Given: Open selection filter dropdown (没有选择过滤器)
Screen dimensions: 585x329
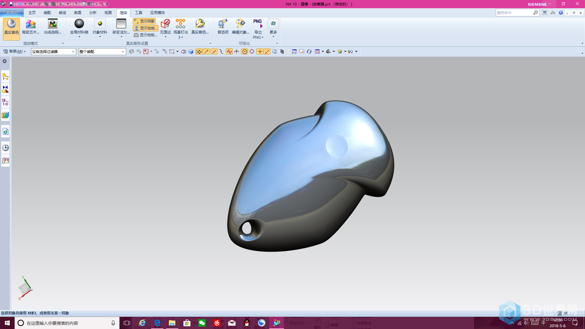Looking at the screenshot, I should (x=53, y=51).
